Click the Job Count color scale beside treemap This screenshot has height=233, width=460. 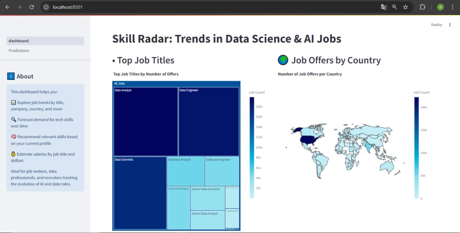point(251,147)
